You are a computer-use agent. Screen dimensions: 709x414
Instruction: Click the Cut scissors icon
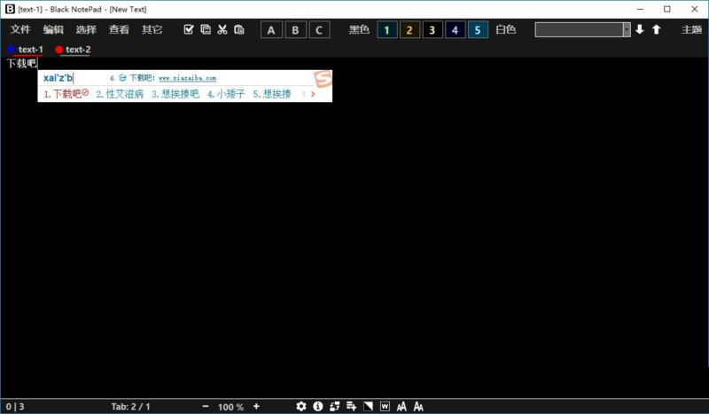(x=222, y=29)
